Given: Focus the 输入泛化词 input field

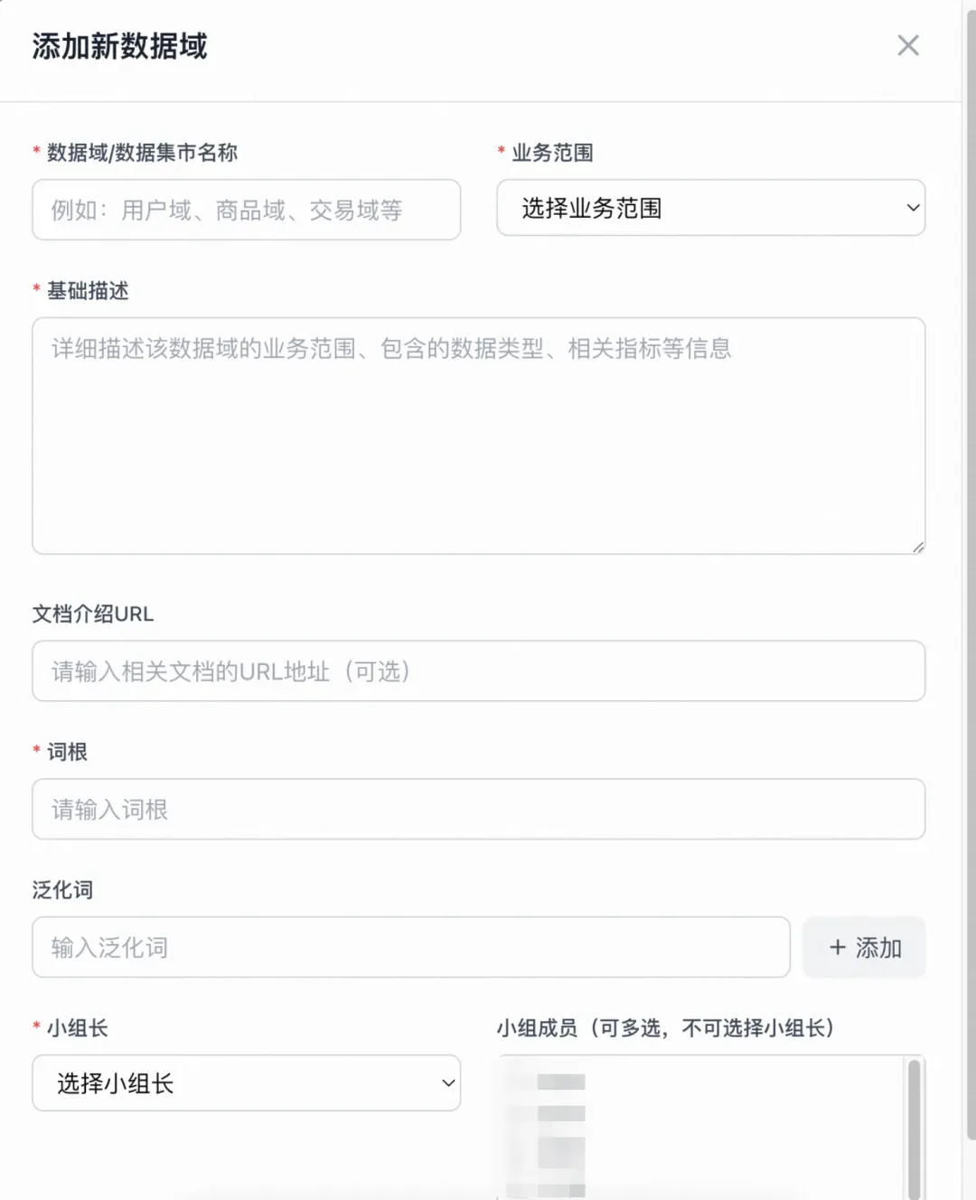Looking at the screenshot, I should (411, 948).
